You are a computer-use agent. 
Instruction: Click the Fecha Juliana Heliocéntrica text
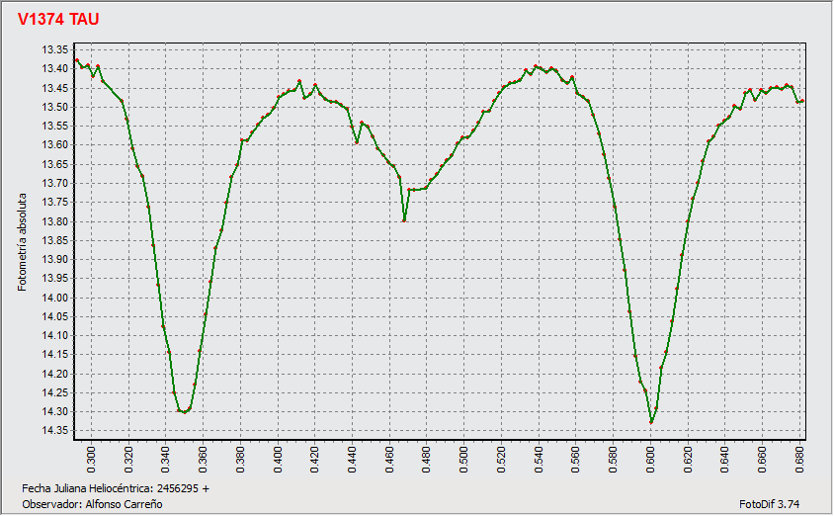coord(115,489)
